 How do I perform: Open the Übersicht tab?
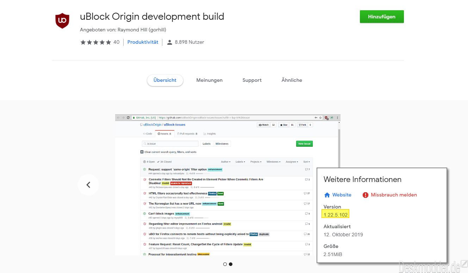165,80
